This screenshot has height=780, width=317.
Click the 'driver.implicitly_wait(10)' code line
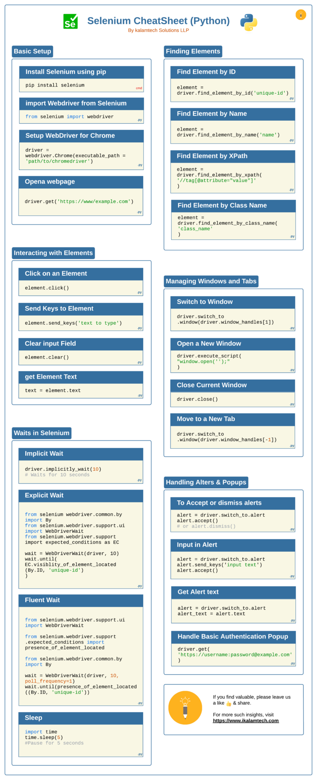[x=63, y=469]
